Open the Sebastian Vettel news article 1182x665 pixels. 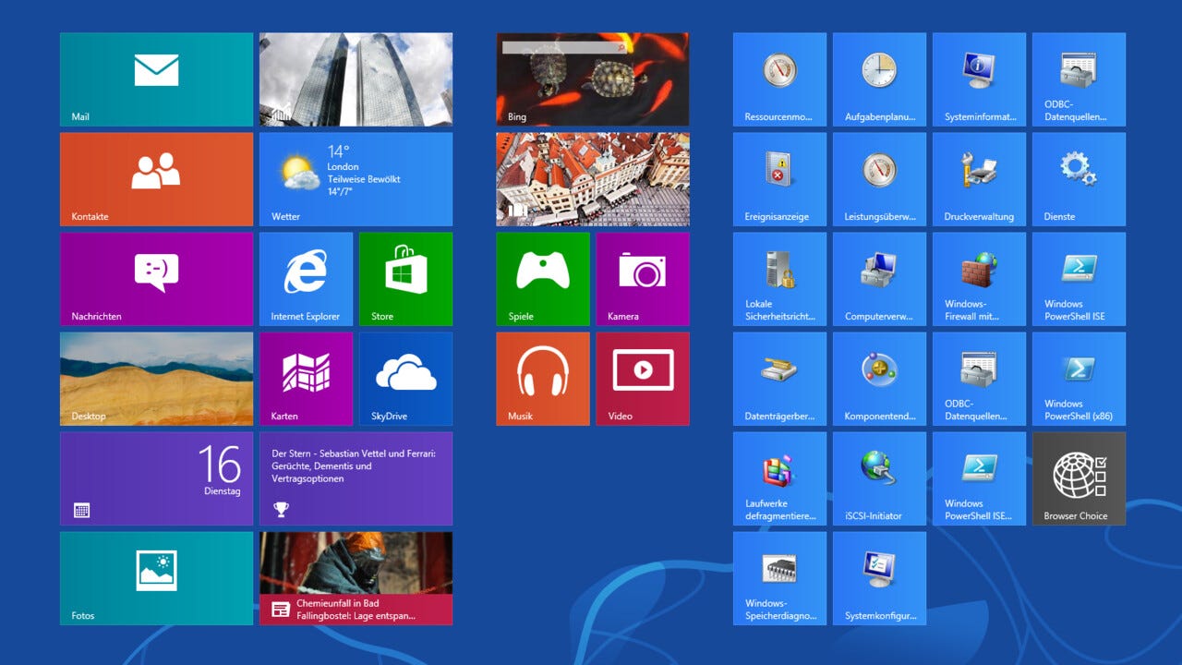tap(356, 478)
